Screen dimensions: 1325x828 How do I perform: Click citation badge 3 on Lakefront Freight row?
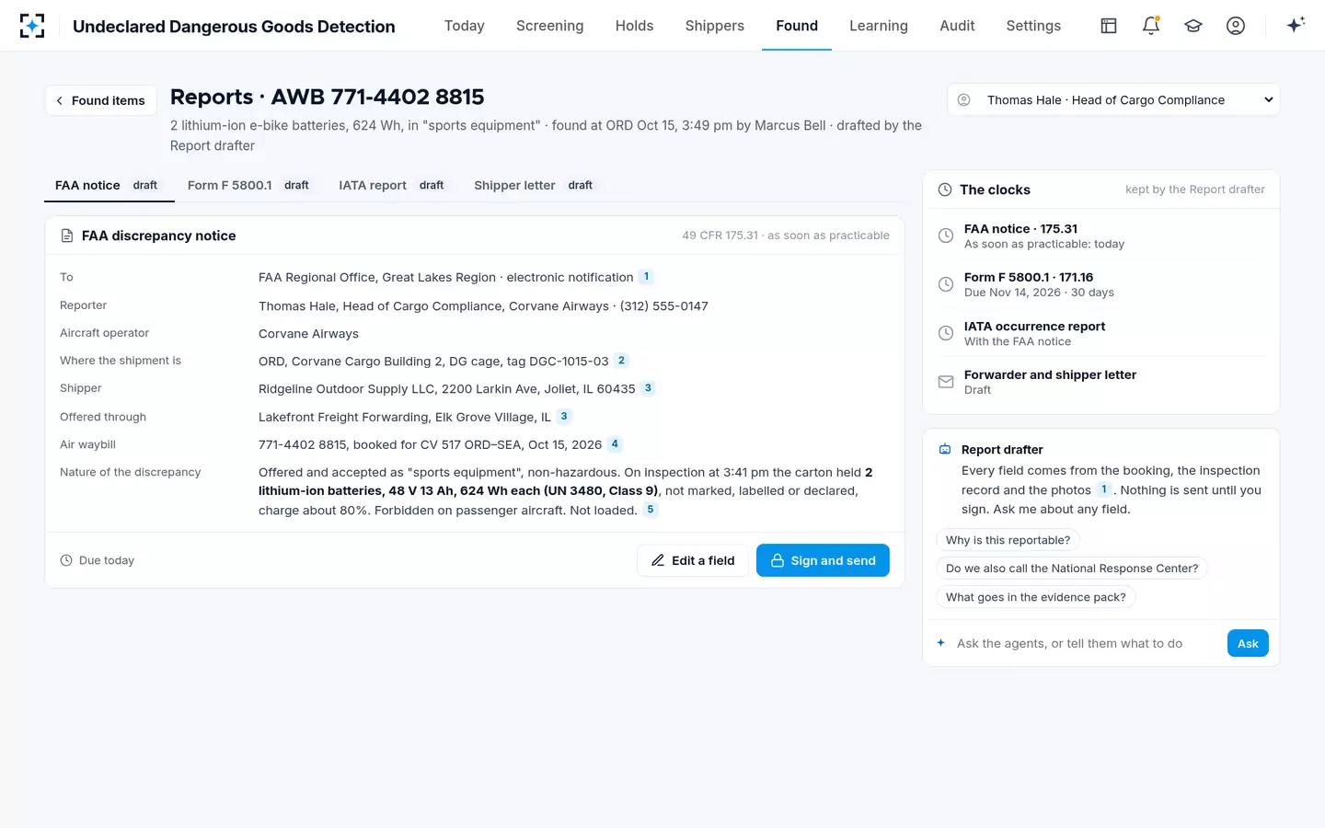click(x=564, y=417)
